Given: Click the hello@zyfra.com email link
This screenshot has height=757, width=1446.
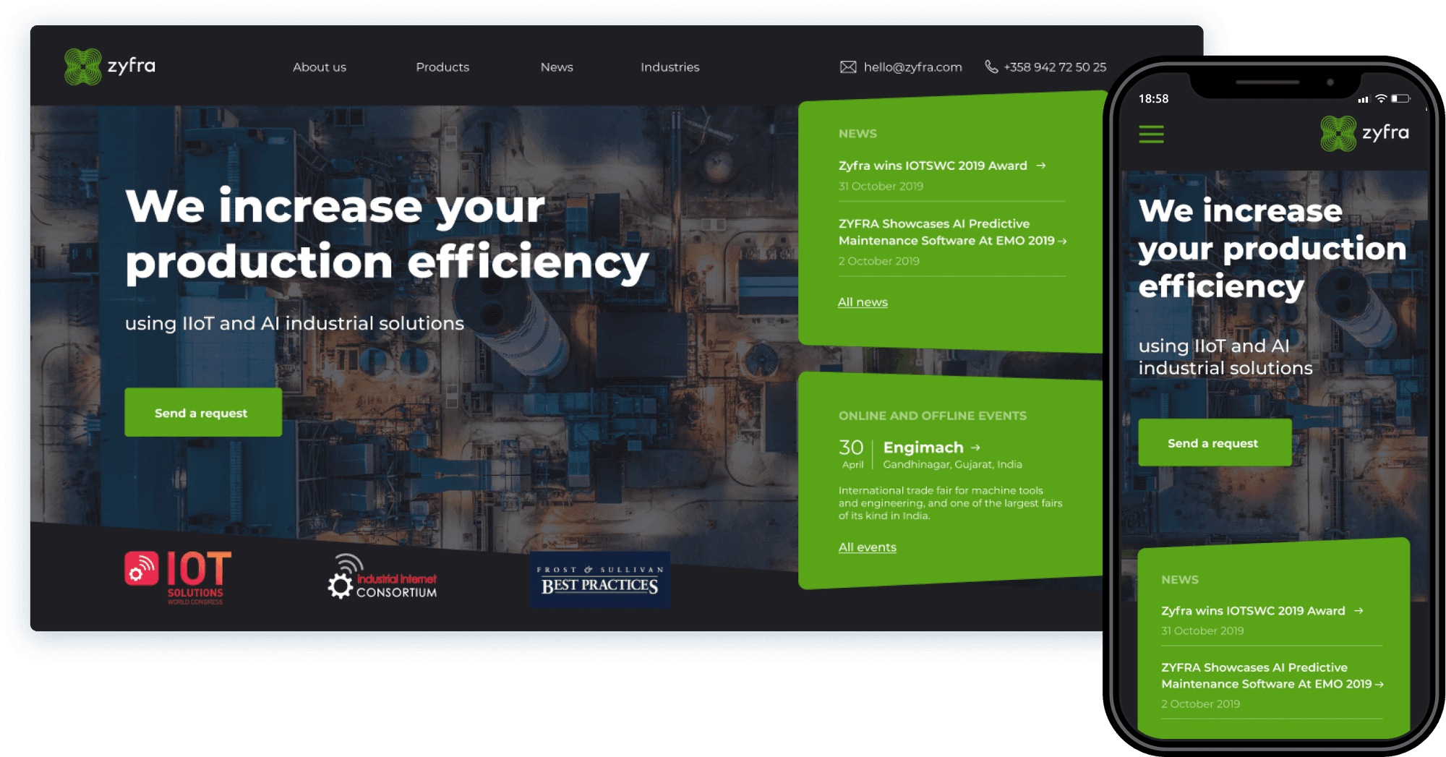Looking at the screenshot, I should click(x=912, y=67).
